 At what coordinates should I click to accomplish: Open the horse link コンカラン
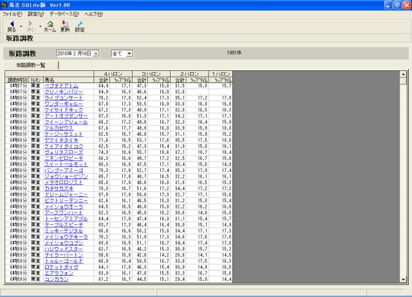coord(57,280)
